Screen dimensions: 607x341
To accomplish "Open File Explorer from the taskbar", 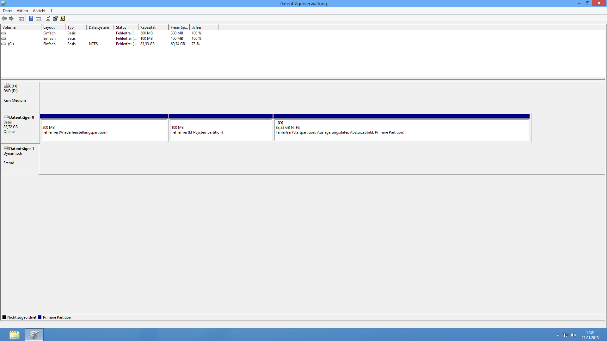I will point(14,335).
